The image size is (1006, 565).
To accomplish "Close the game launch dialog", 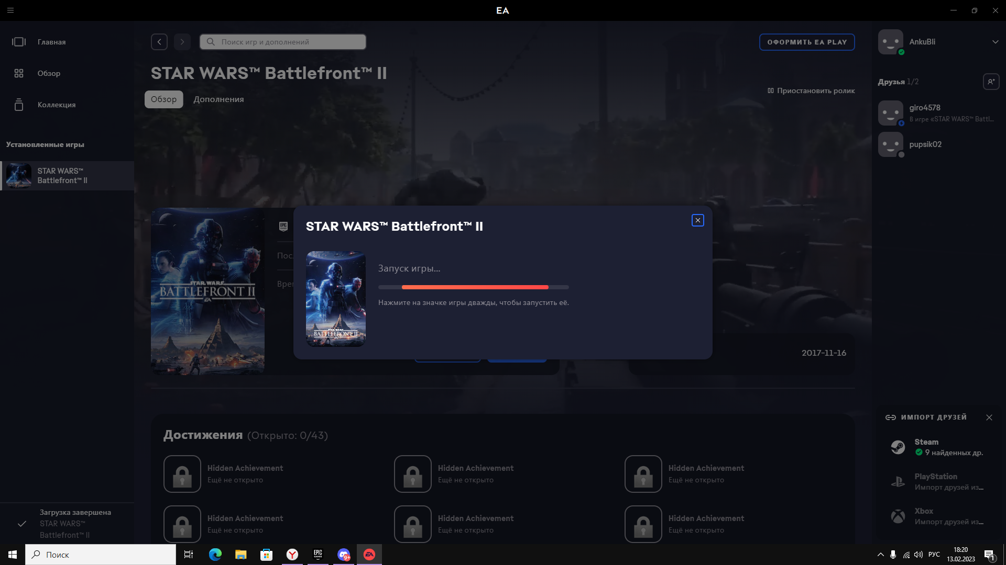I will click(697, 220).
